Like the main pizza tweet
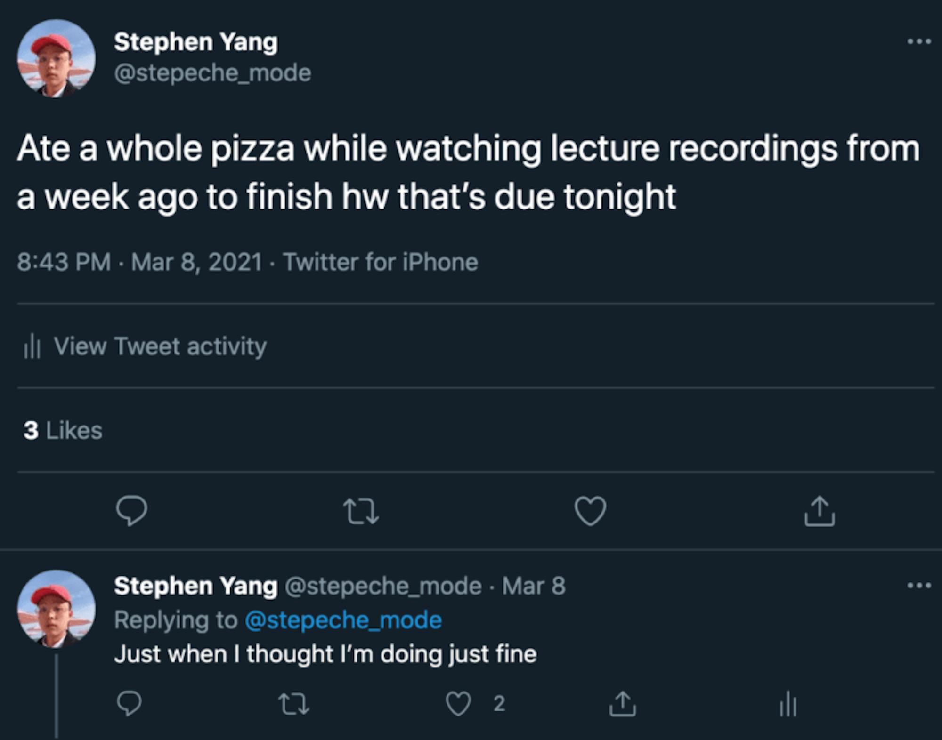Screen dimensions: 942x740 click(x=590, y=511)
